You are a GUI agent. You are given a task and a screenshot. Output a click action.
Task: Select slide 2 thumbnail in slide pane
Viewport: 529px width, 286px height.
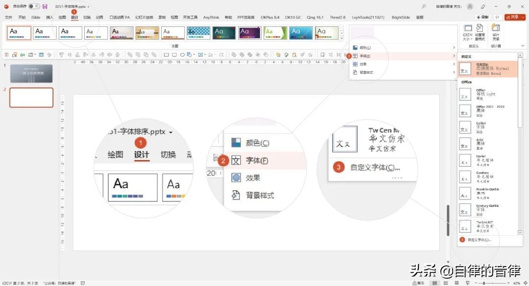(31, 97)
